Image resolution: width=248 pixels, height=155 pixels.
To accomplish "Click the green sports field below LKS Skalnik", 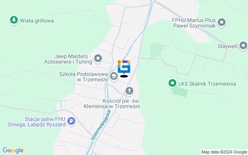I will pos(180,92).
